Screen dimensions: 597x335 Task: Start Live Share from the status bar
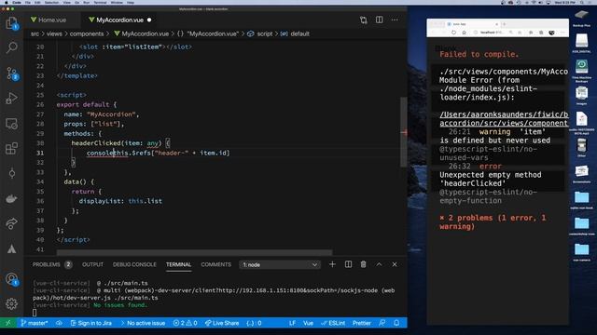coord(222,323)
